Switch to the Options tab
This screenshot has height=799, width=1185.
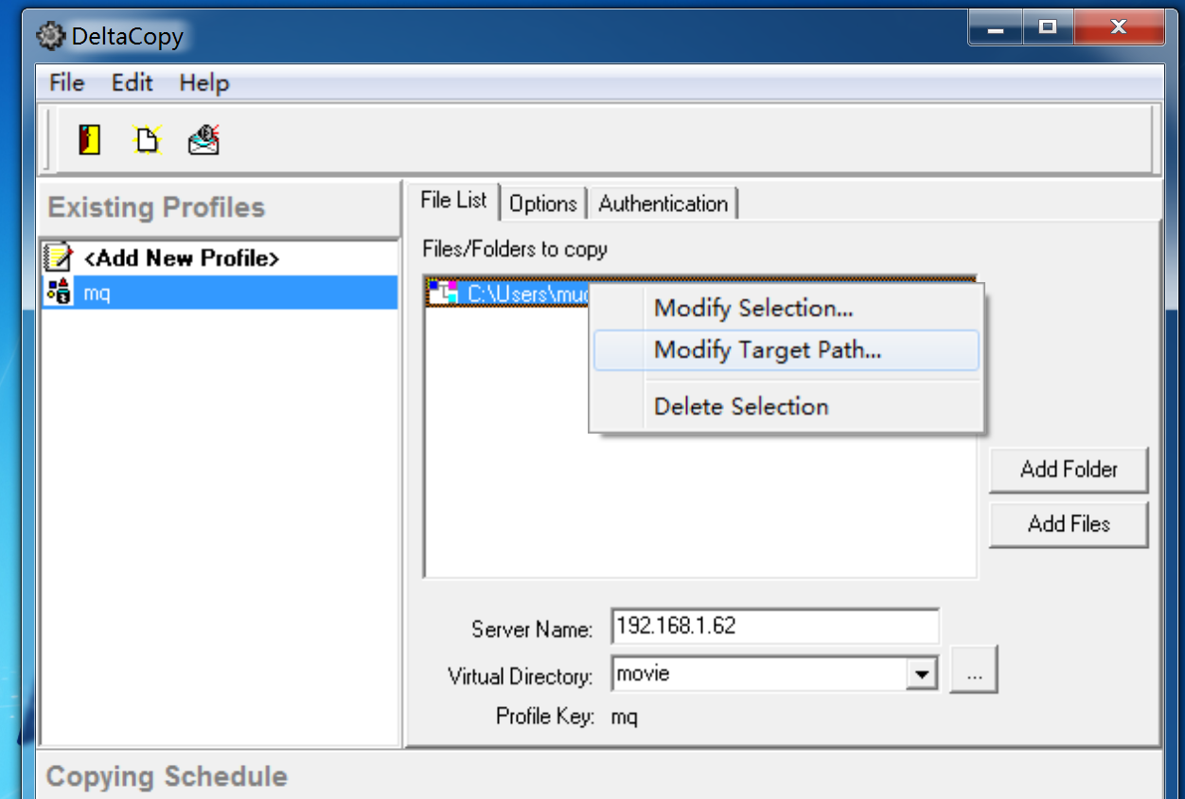click(x=543, y=204)
